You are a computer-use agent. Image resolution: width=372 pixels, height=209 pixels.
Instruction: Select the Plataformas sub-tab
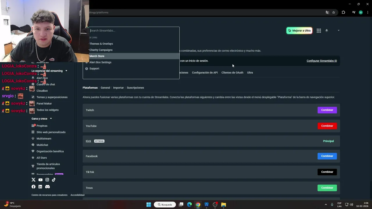point(90,88)
